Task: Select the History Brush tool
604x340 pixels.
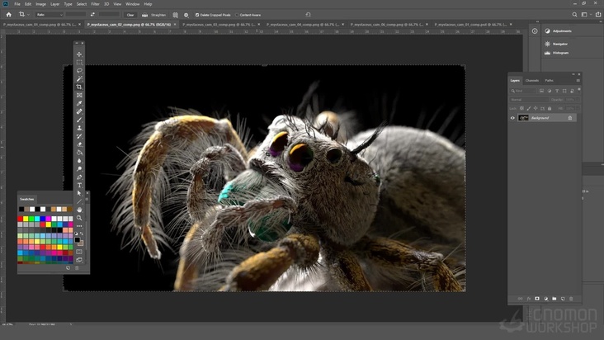Action: click(x=79, y=136)
